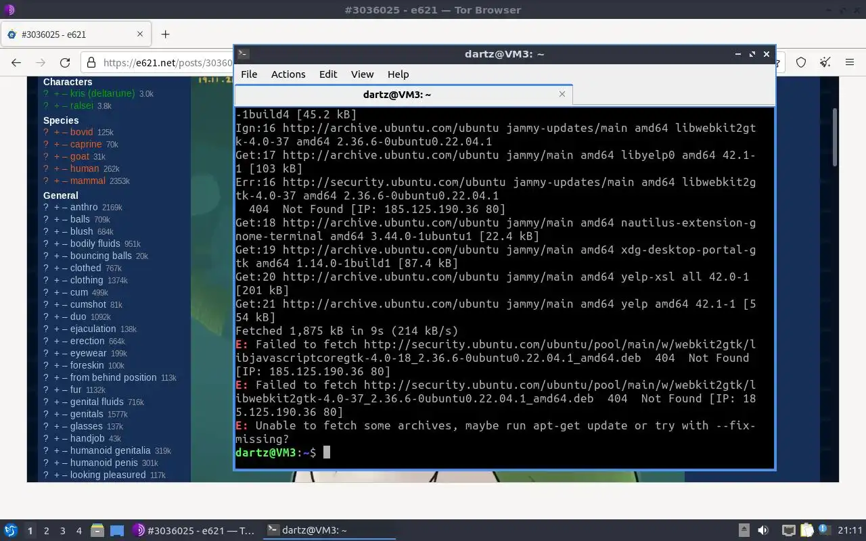Open the 'eyewear' general tag link
The width and height of the screenshot is (866, 541).
(89, 354)
